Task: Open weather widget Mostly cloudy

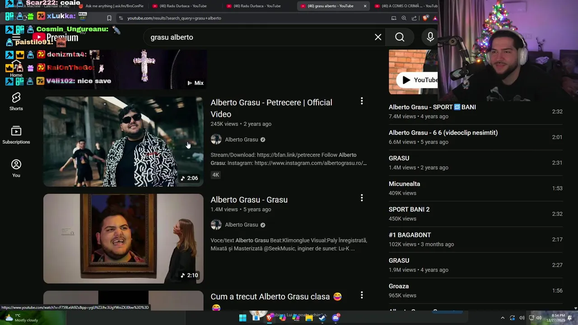Action: [20, 318]
